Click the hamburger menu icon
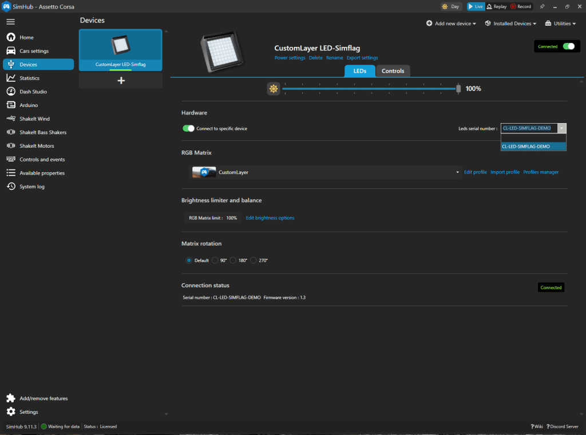This screenshot has width=586, height=435. point(11,22)
